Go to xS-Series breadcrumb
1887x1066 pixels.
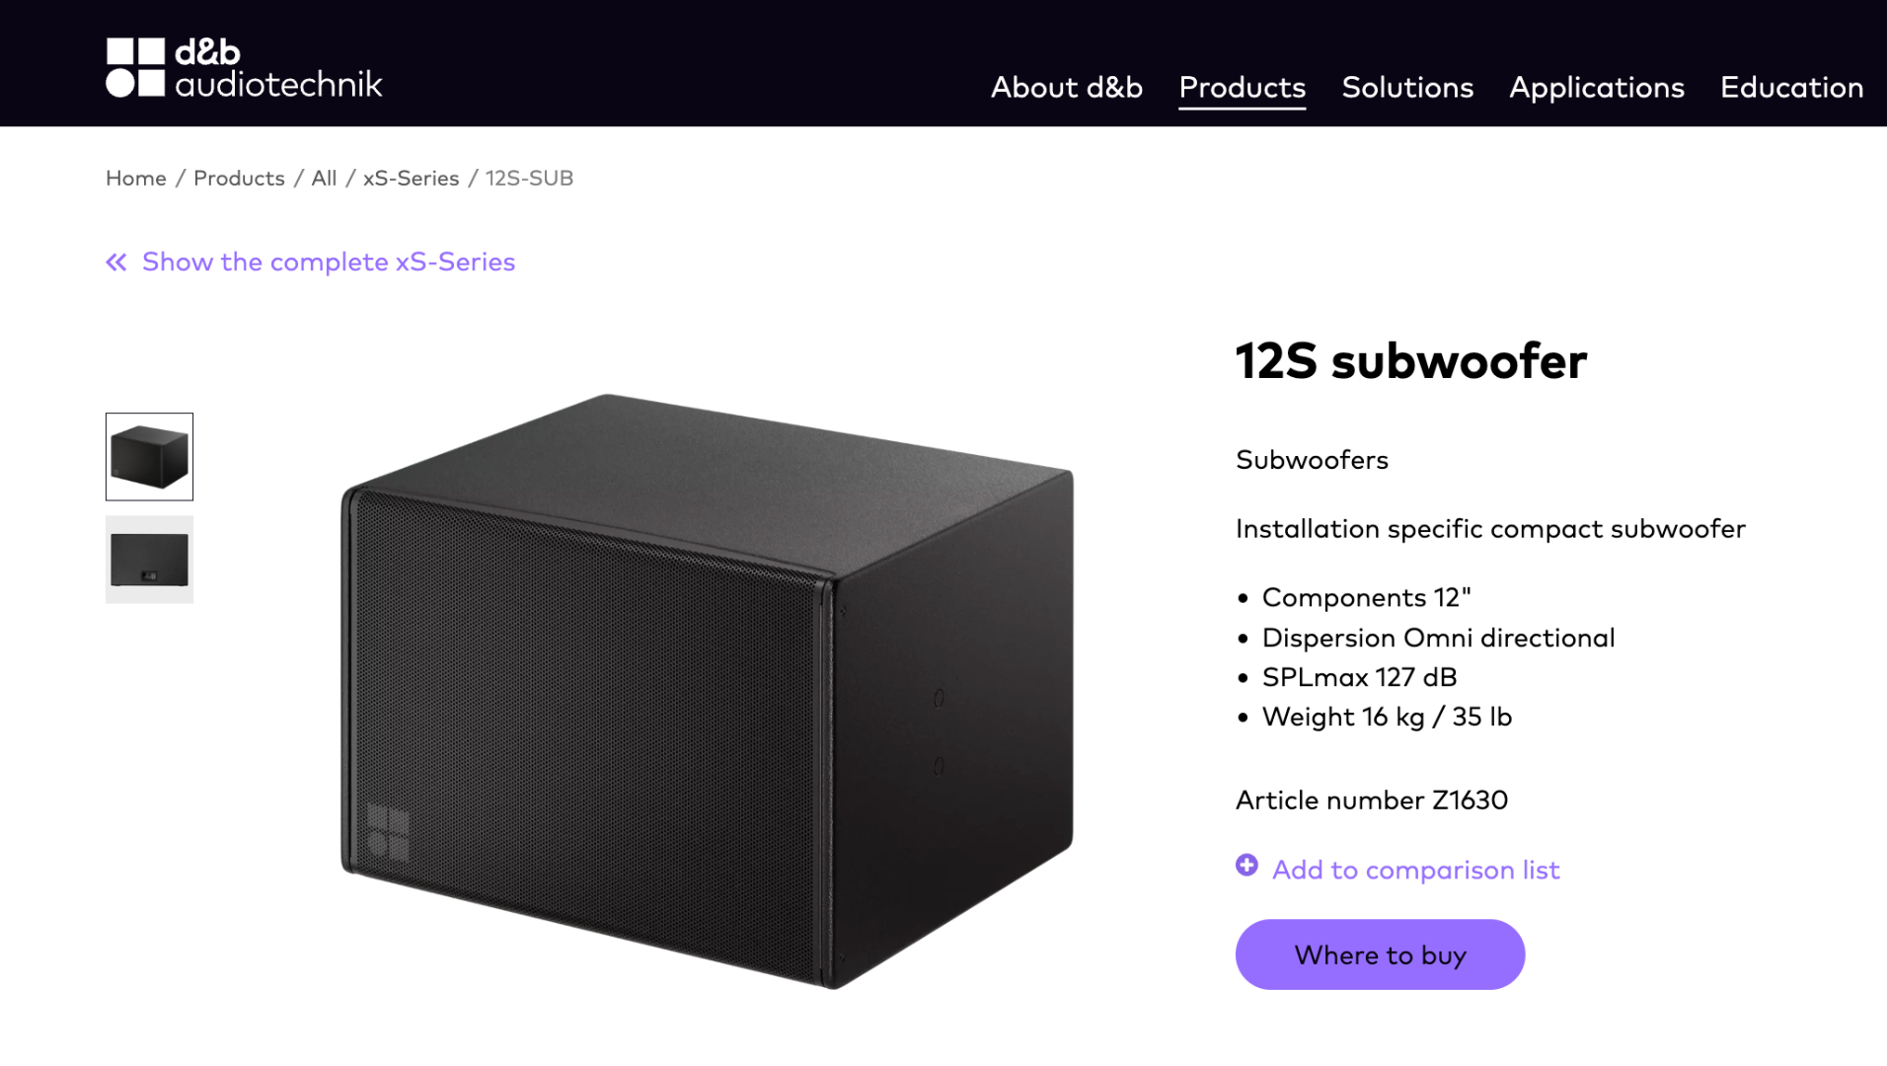[x=411, y=178]
